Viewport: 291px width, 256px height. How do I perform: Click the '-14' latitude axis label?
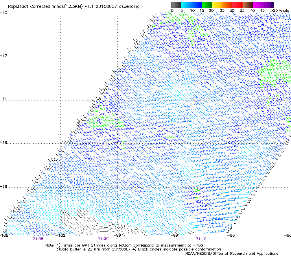4,99
